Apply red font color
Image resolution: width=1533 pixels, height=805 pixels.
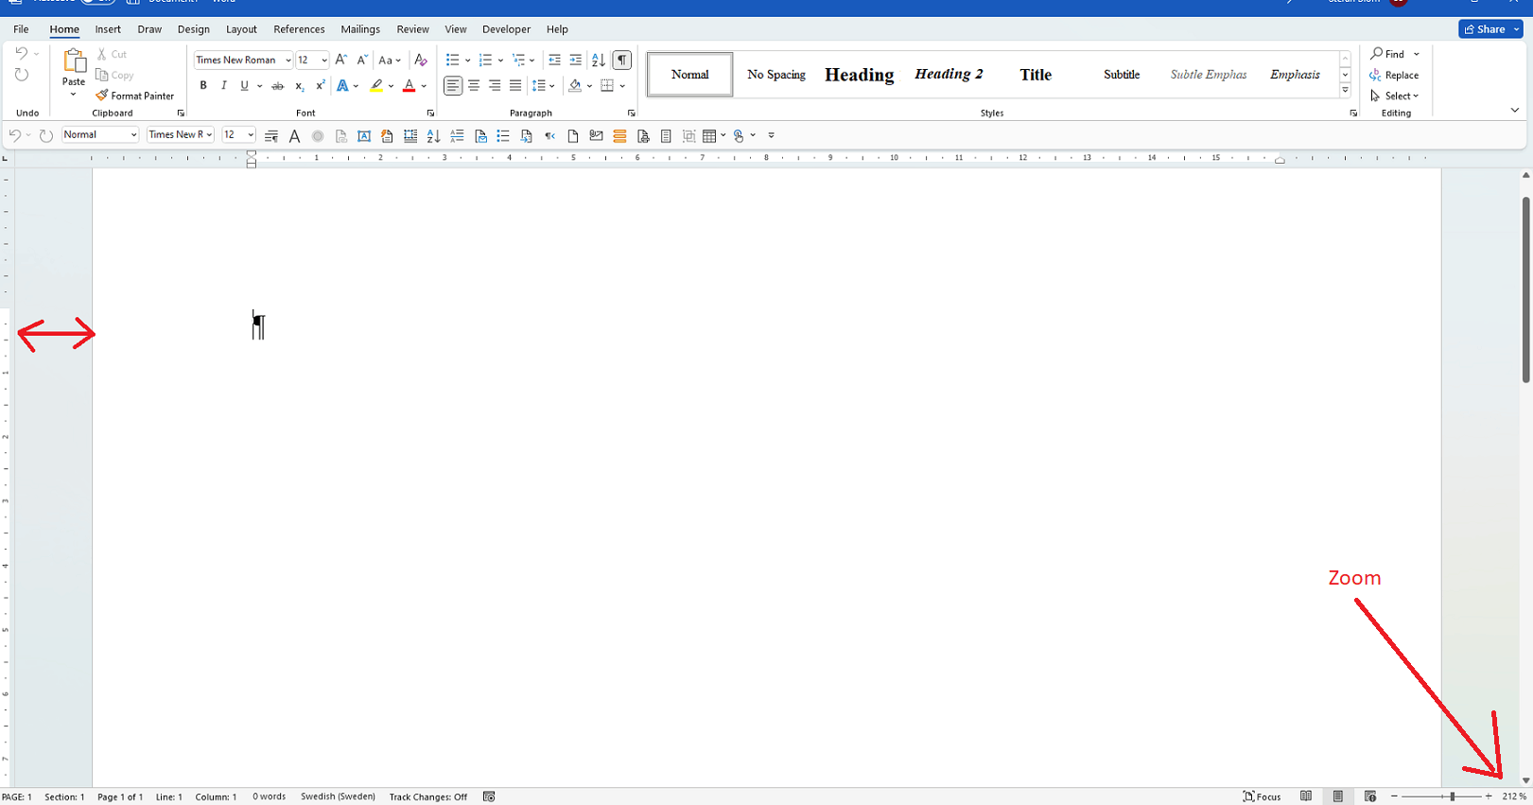pyautogui.click(x=409, y=86)
